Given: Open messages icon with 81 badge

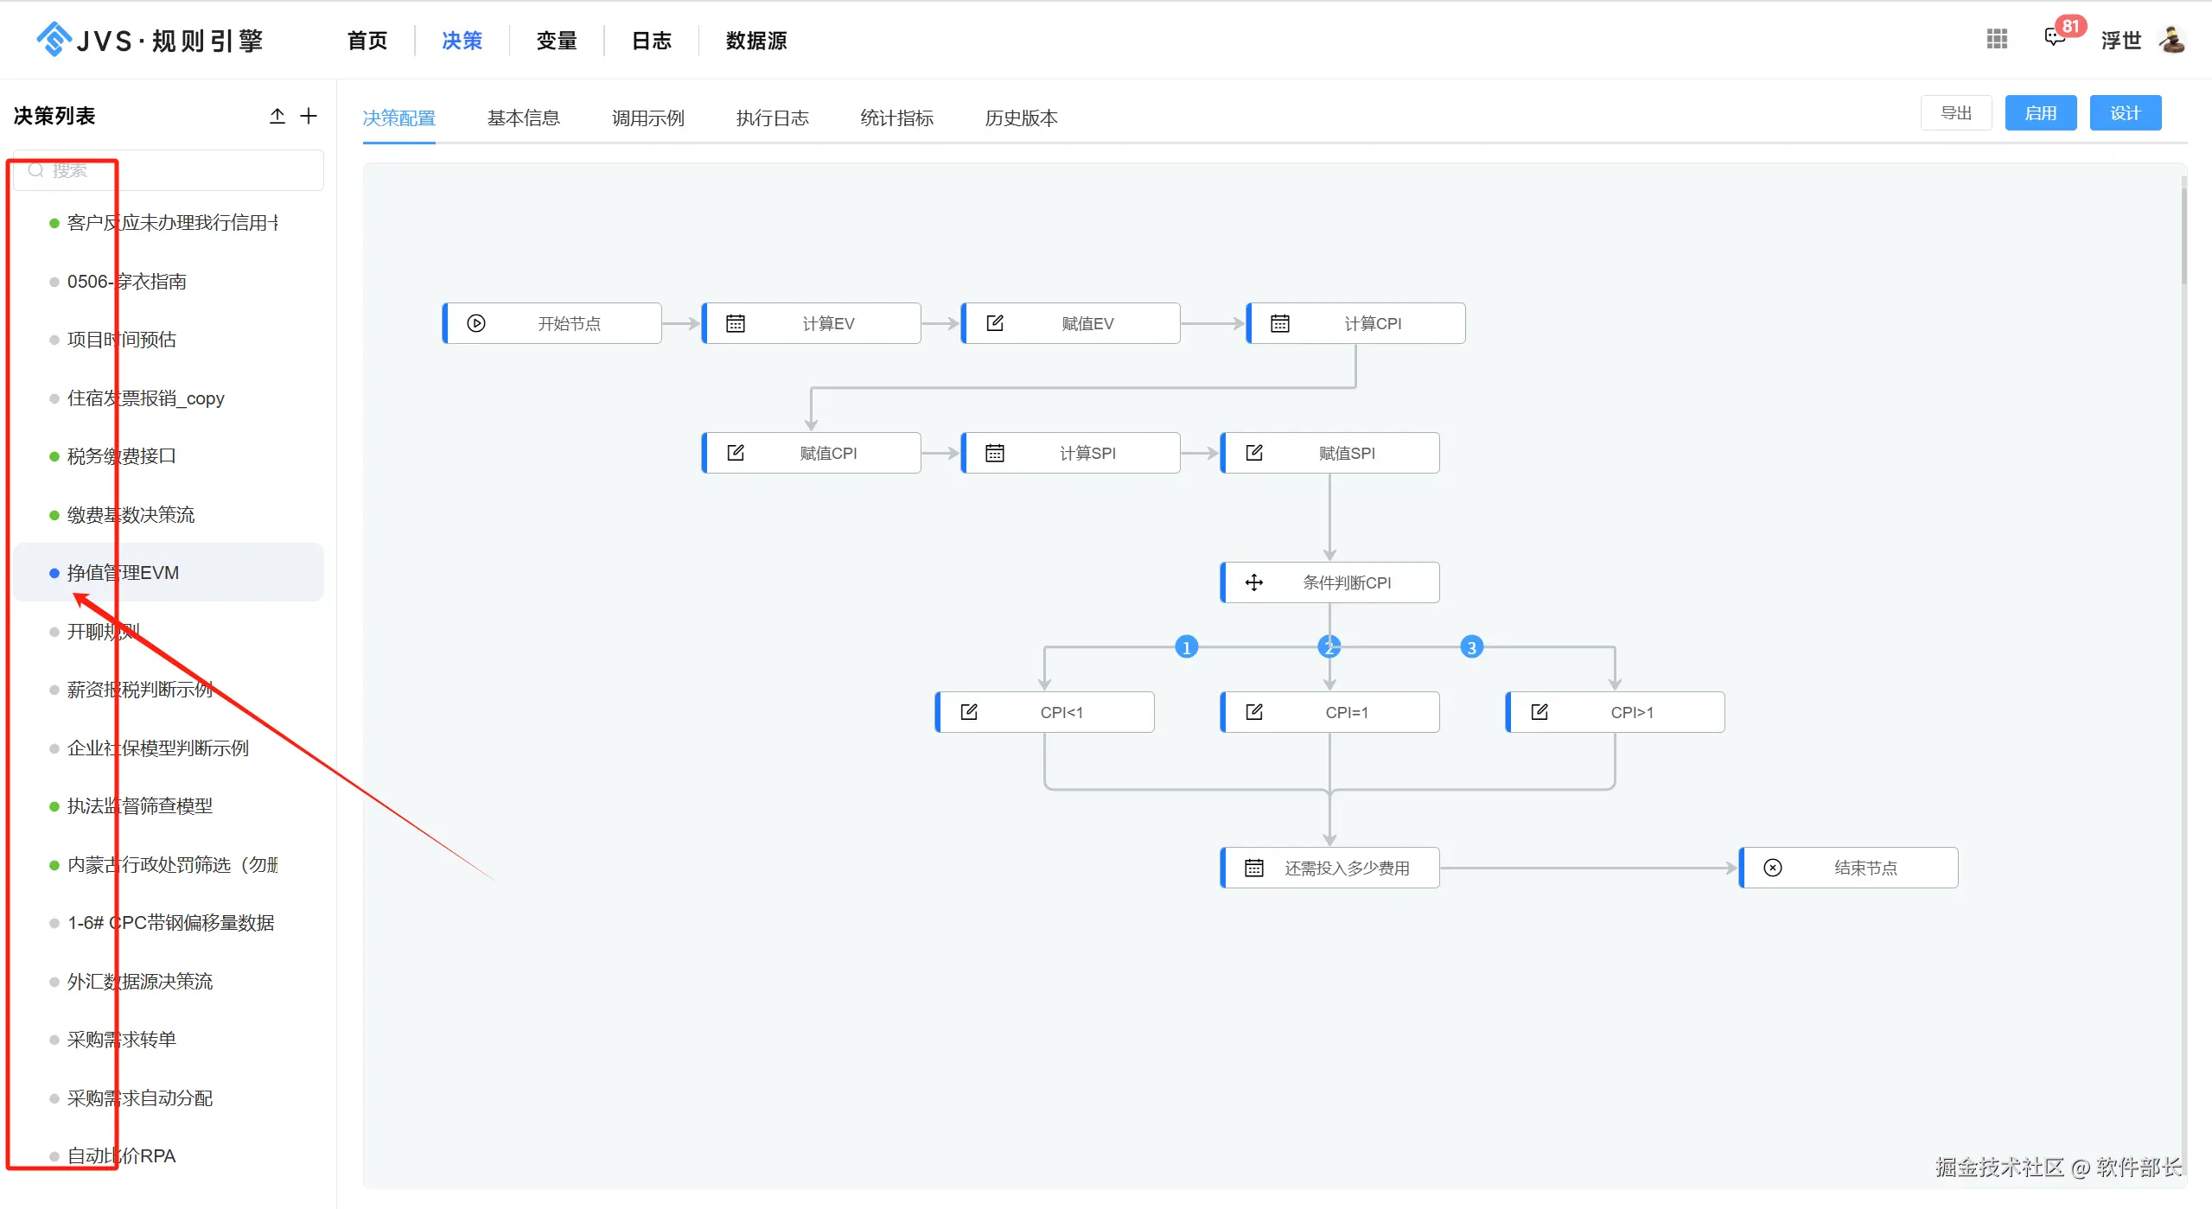Looking at the screenshot, I should coord(2055,38).
